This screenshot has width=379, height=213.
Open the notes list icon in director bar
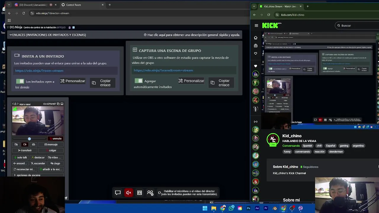[139, 193]
